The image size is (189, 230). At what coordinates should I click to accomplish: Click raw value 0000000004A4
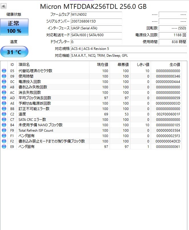tap(168, 82)
